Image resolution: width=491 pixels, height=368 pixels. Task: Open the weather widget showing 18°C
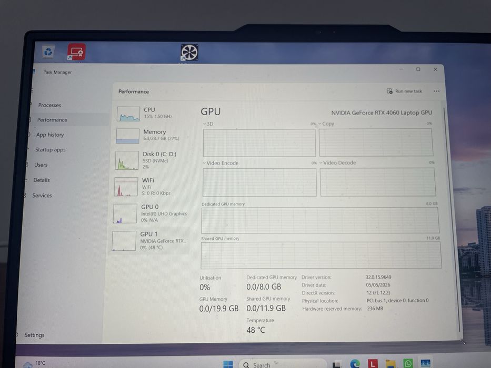[x=34, y=364]
